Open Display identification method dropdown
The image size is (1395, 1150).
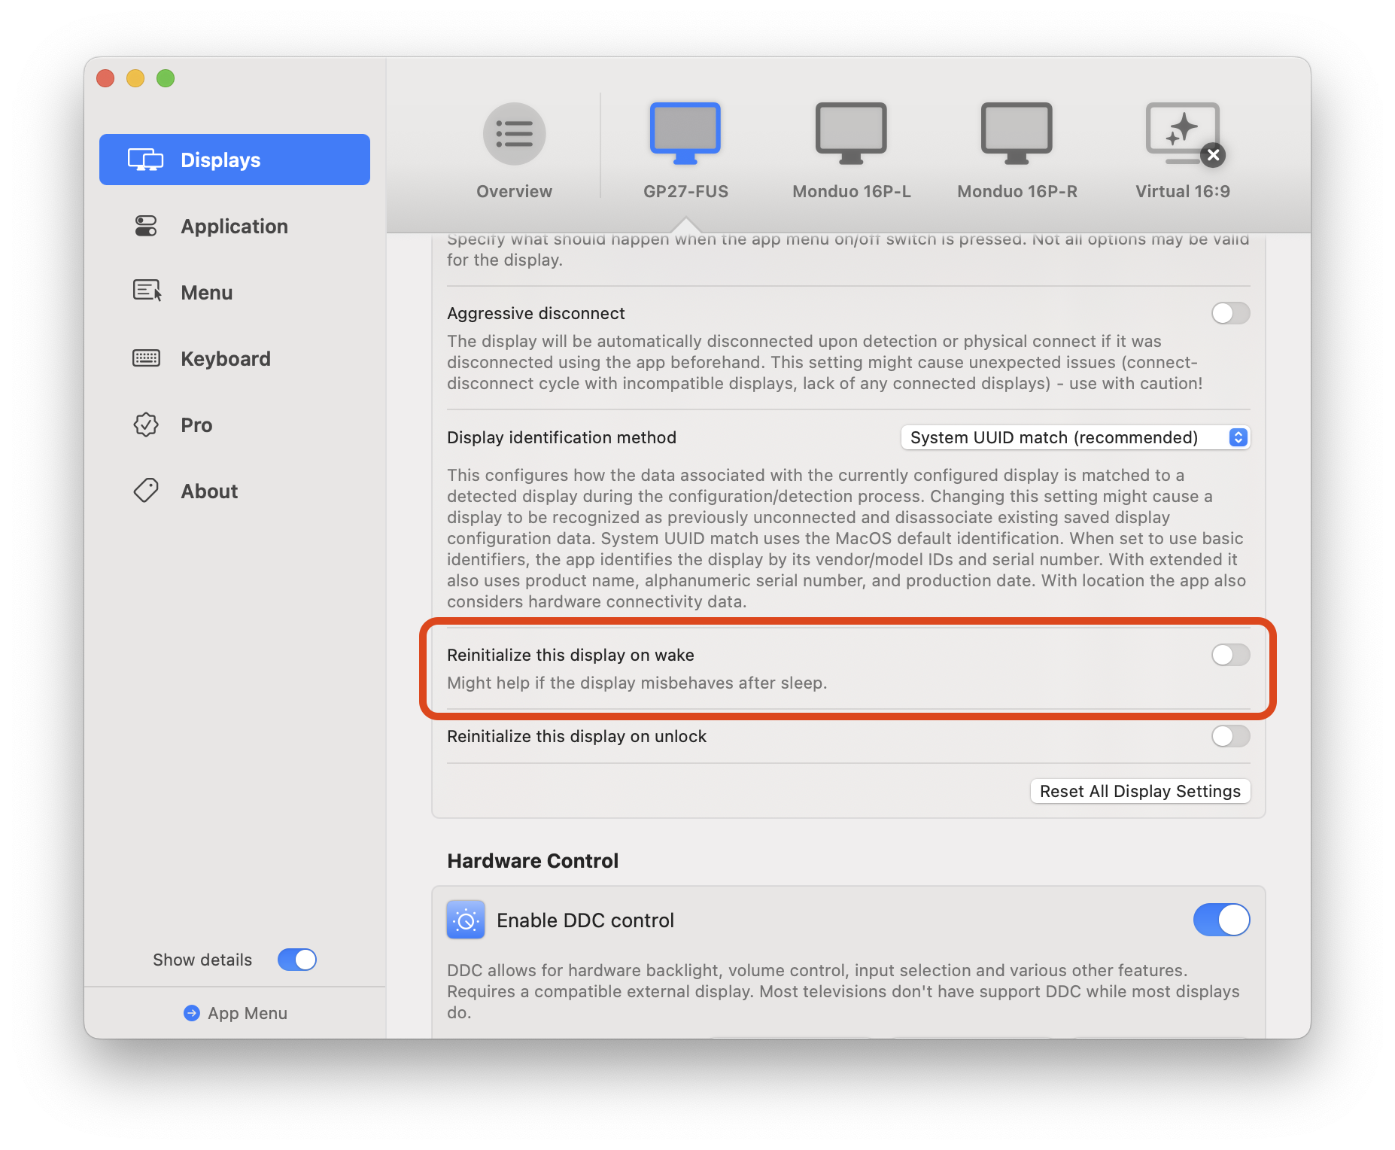1075,437
